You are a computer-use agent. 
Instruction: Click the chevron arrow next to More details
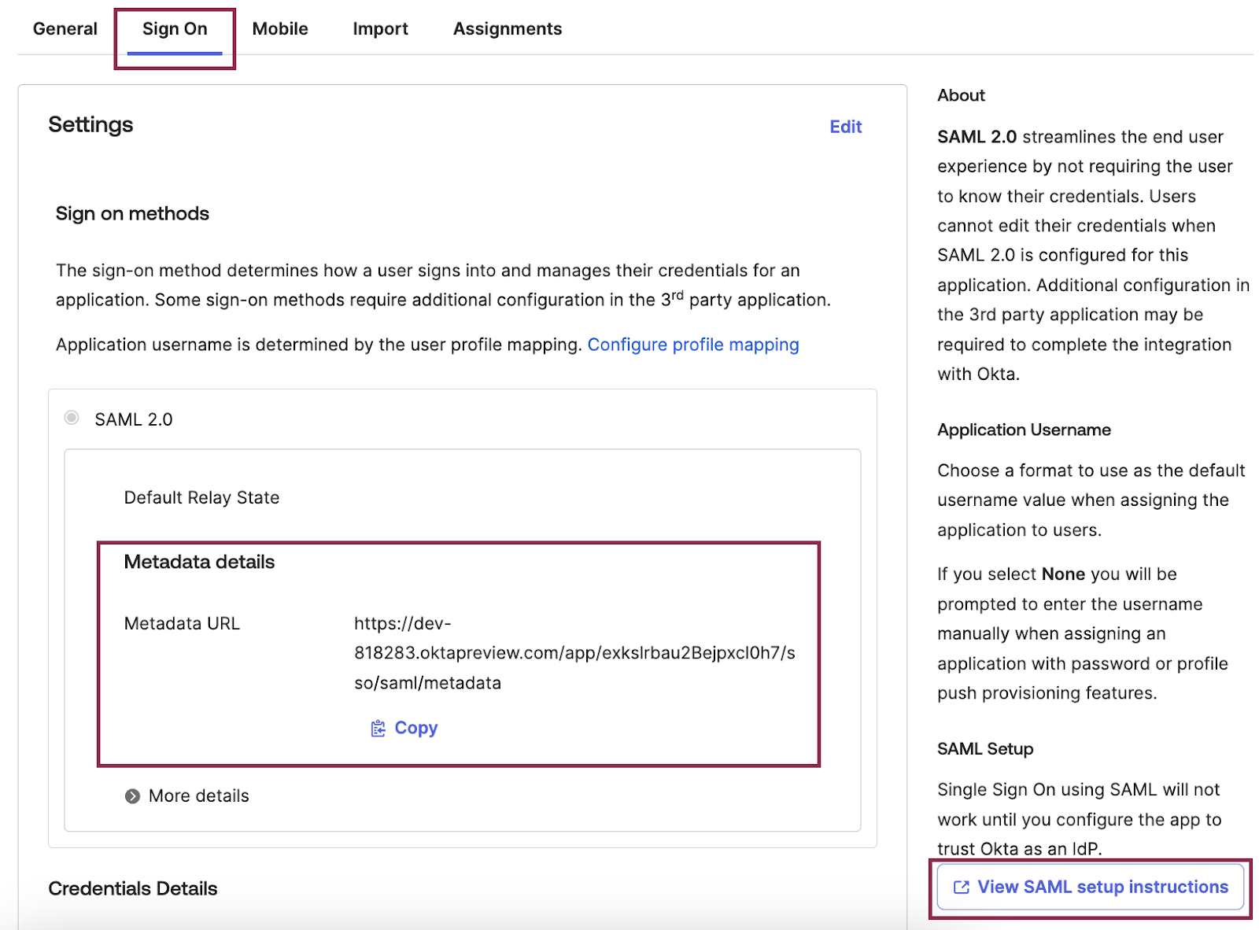[x=133, y=795]
